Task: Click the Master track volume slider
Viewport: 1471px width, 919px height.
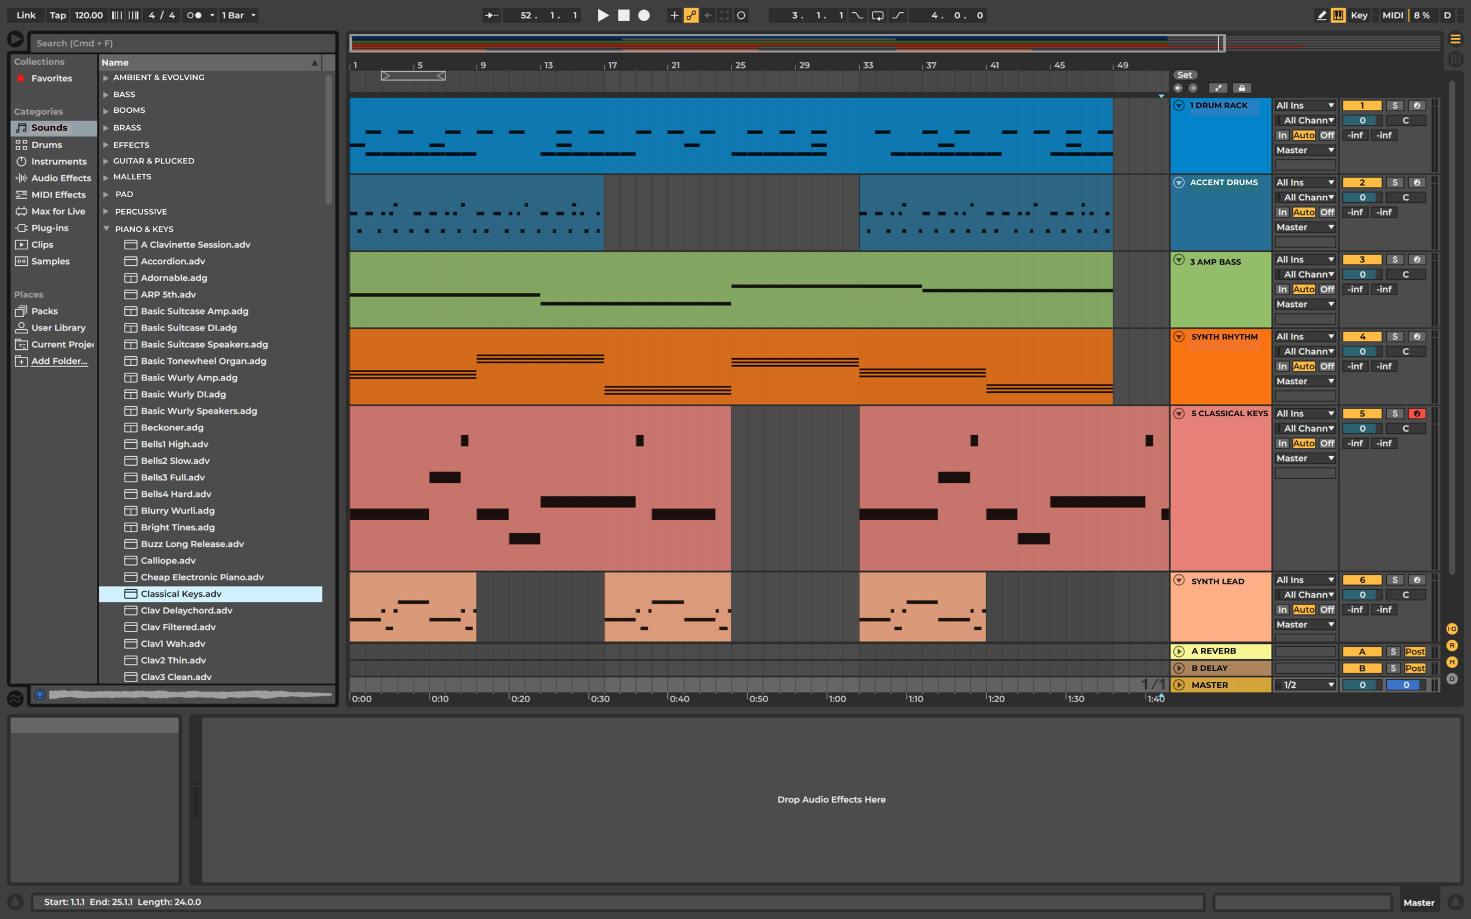Action: (x=1362, y=685)
